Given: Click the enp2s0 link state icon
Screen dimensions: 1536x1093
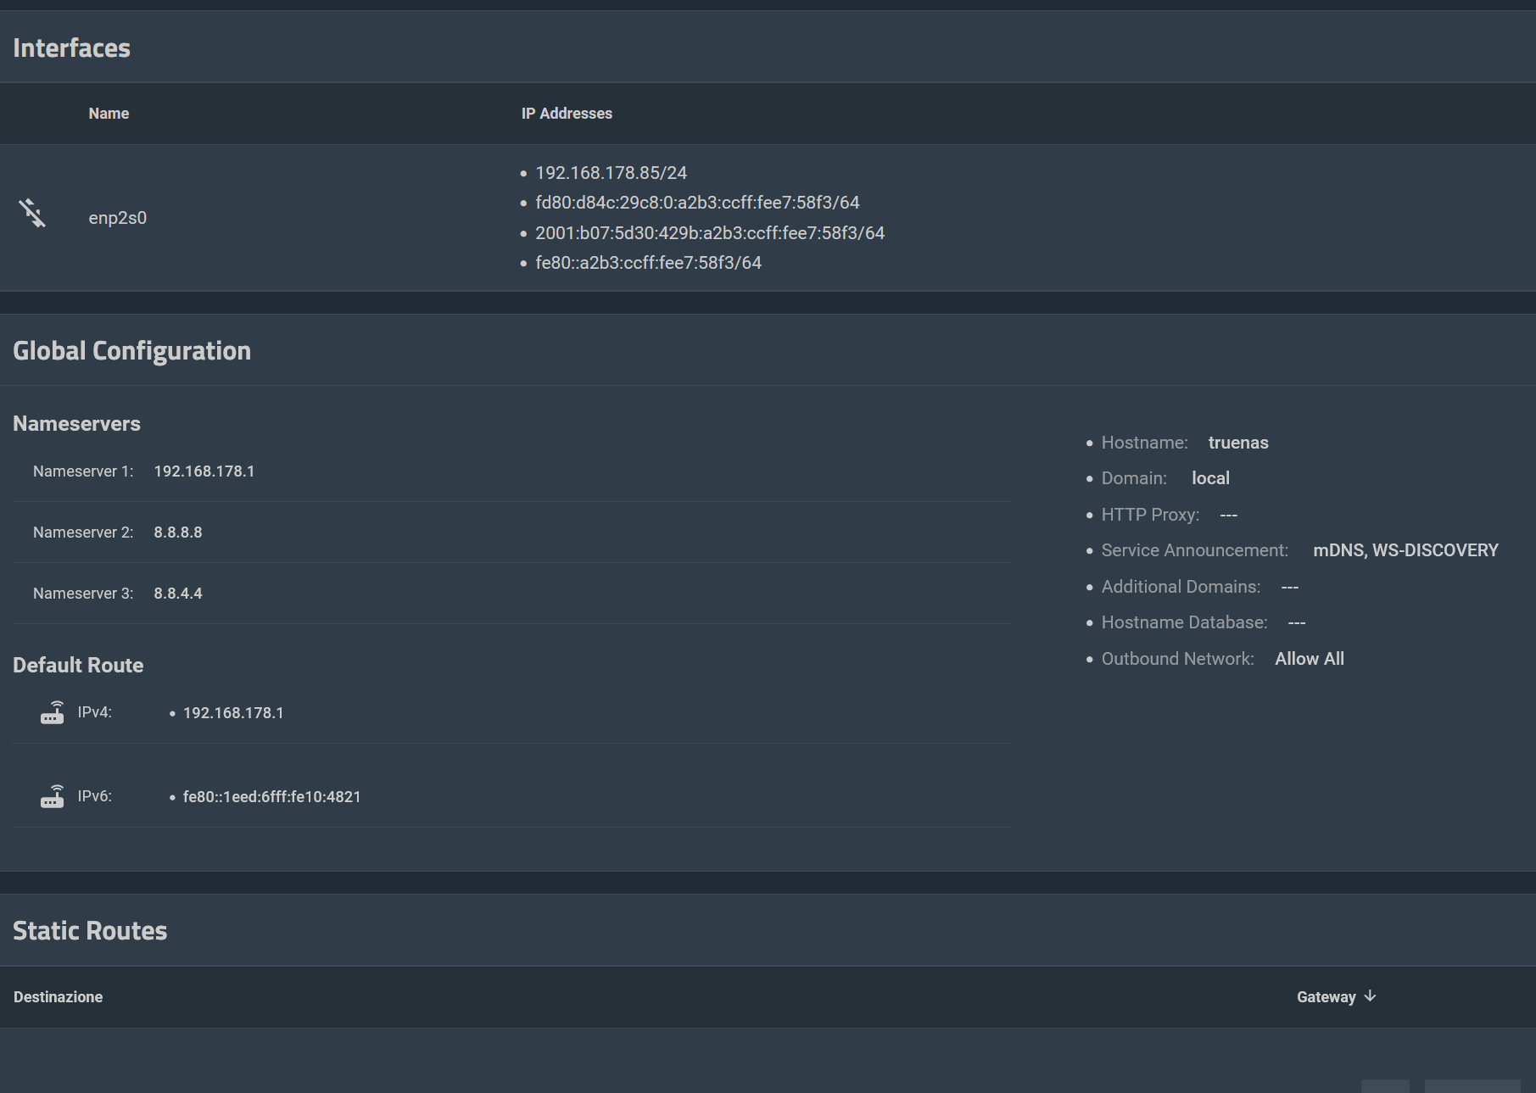Looking at the screenshot, I should point(32,213).
